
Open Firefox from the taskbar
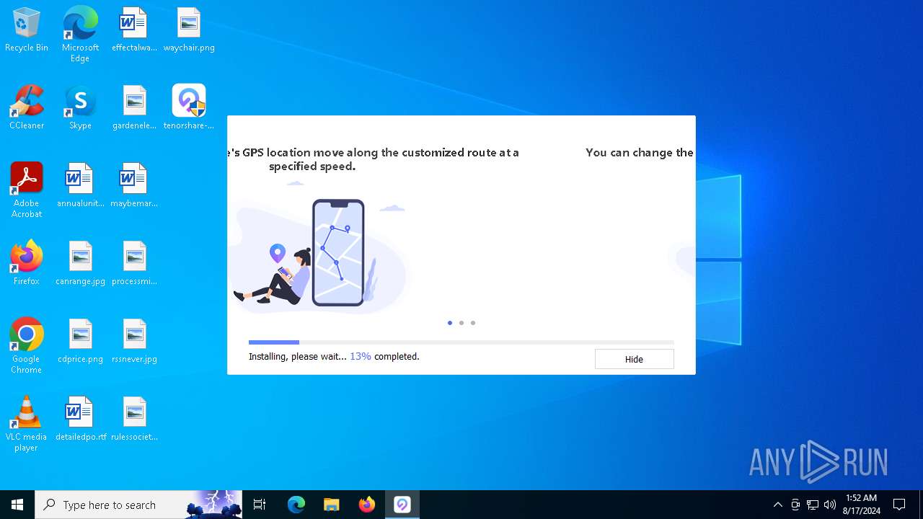coord(367,505)
